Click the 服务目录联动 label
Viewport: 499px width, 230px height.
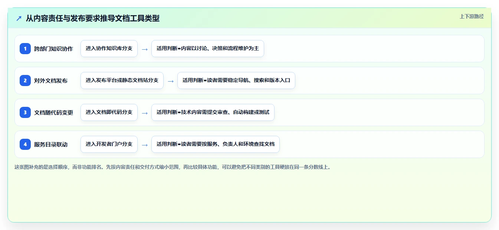click(x=51, y=144)
